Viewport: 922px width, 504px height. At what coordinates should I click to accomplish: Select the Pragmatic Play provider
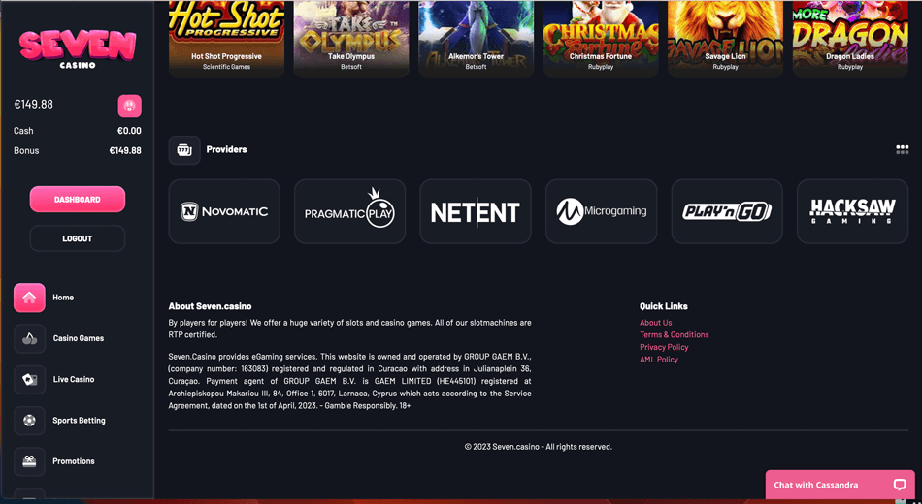pyautogui.click(x=349, y=211)
